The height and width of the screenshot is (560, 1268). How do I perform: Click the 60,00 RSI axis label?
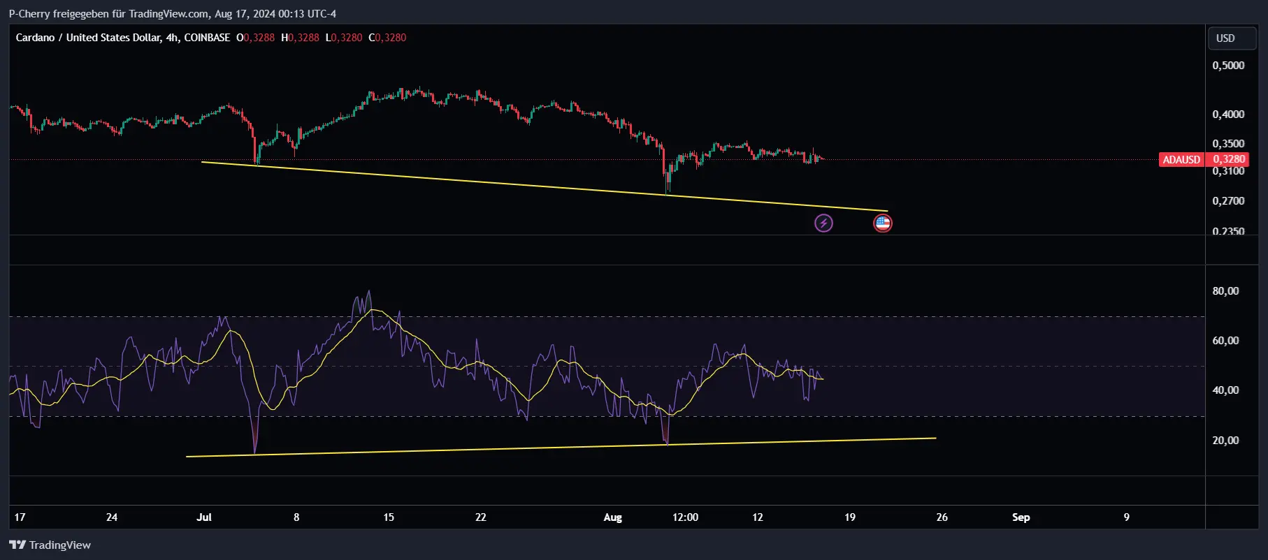[1225, 340]
